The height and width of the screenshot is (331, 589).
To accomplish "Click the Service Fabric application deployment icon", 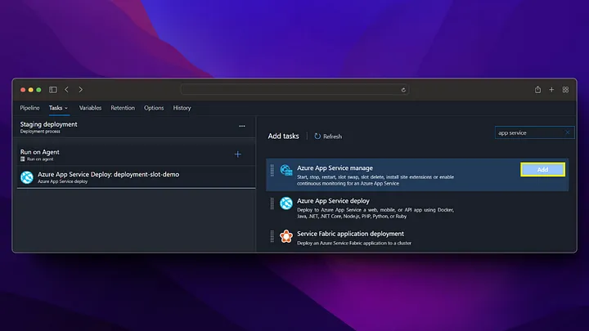I will 286,236.
